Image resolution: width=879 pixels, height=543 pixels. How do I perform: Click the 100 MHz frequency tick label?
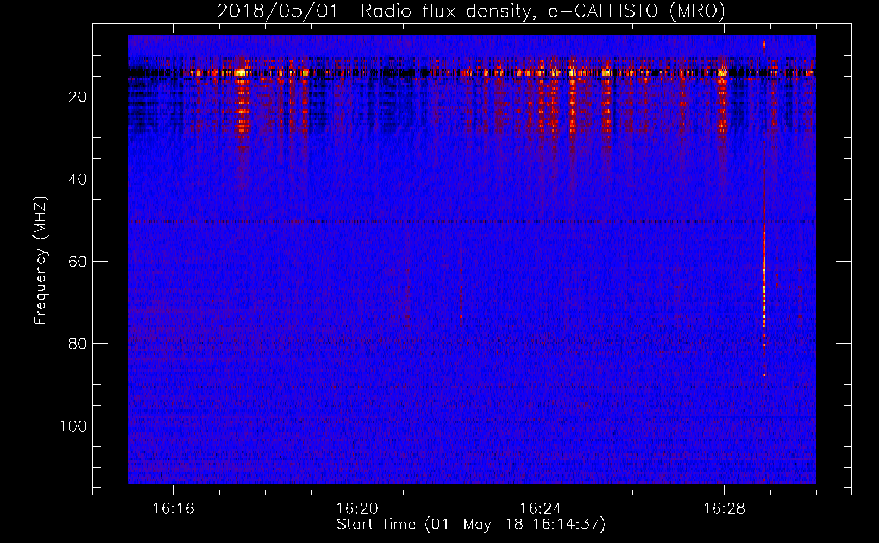[73, 426]
